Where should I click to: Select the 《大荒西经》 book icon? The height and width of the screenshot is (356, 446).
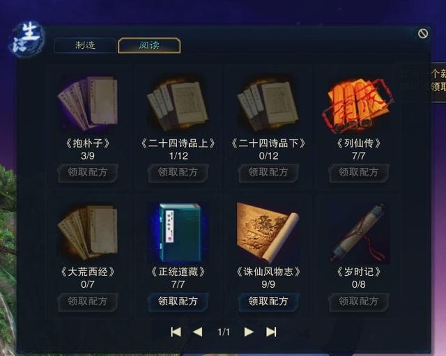point(88,232)
